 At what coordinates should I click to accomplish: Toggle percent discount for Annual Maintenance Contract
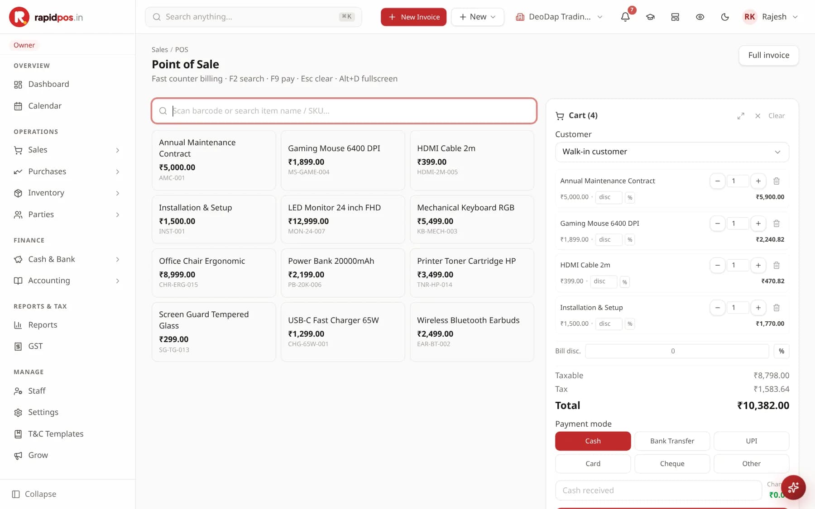coord(630,197)
